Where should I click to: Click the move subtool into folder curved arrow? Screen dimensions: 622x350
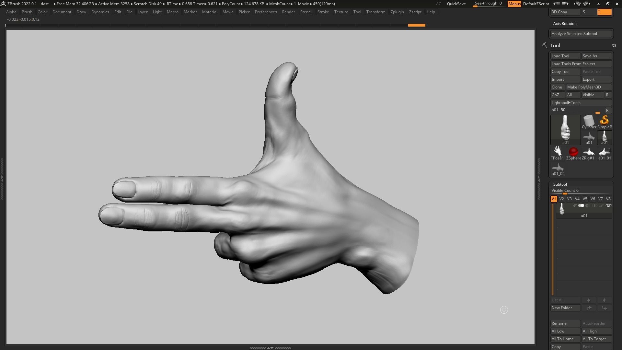[x=589, y=308]
